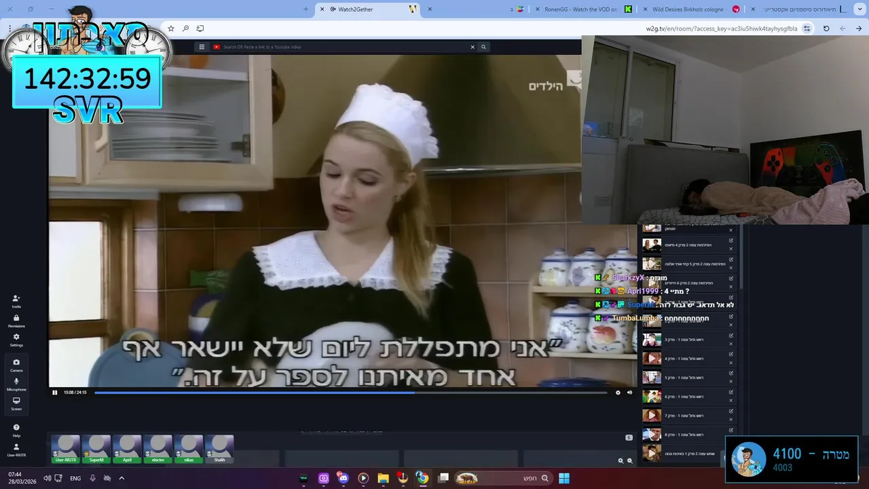Select the SuperM participant tile
The height and width of the screenshot is (489, 869).
[x=96, y=449]
